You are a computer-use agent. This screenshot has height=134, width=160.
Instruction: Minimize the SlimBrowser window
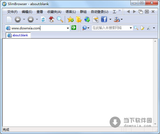pos(134,3)
